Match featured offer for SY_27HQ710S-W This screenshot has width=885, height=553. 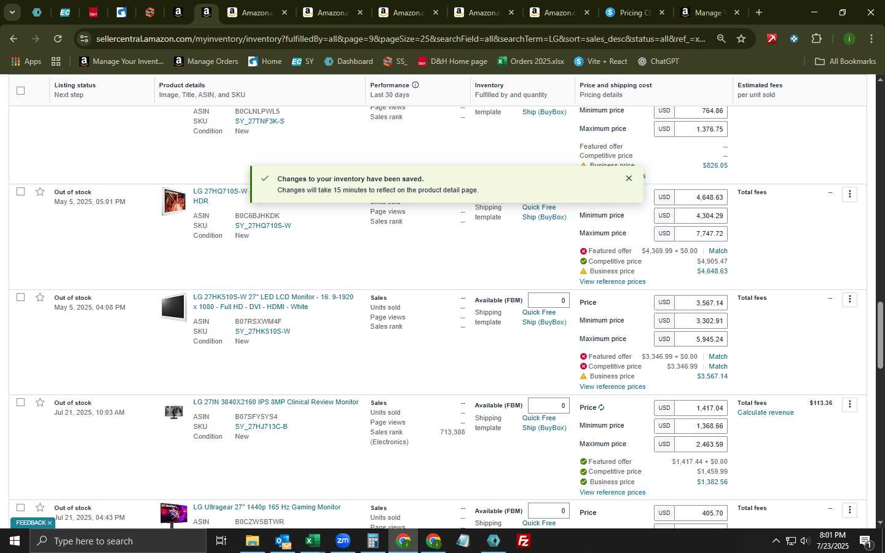718,251
